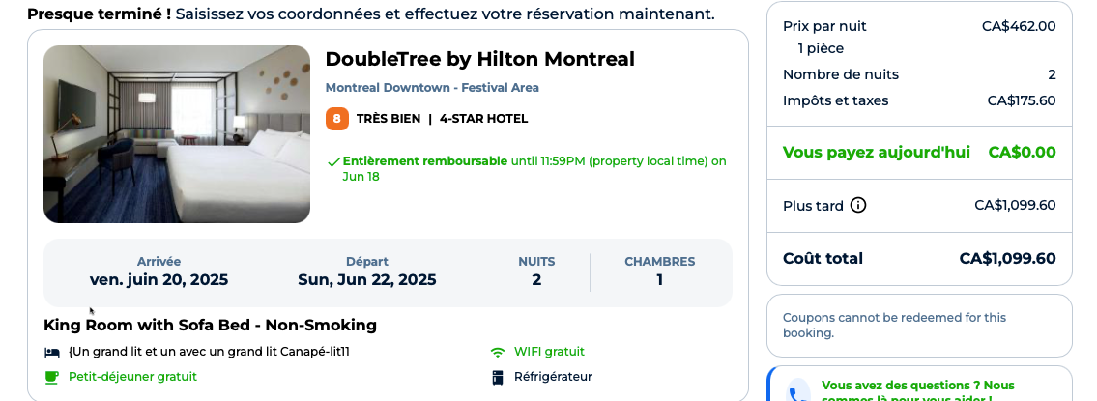Viewport: 1097px width, 401px height.
Task: Click the NUITS count value
Action: (x=536, y=280)
